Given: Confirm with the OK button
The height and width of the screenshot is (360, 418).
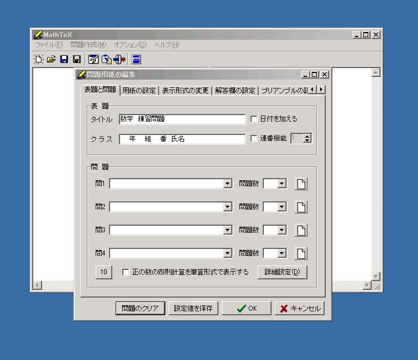Looking at the screenshot, I should coord(247,308).
